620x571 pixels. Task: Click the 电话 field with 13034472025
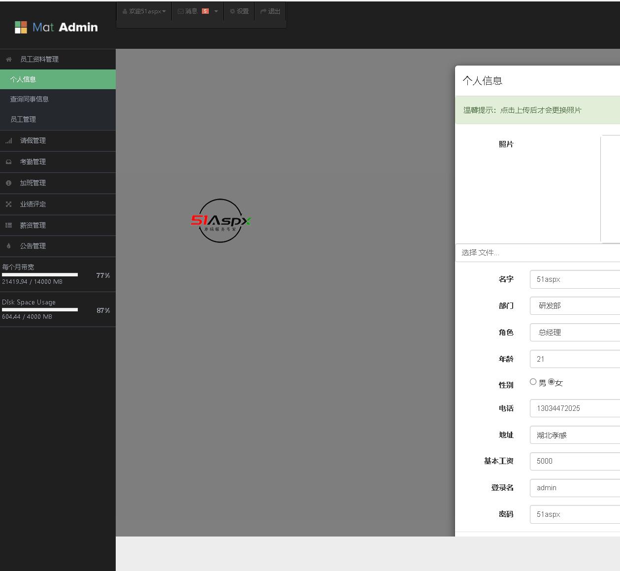tap(575, 408)
